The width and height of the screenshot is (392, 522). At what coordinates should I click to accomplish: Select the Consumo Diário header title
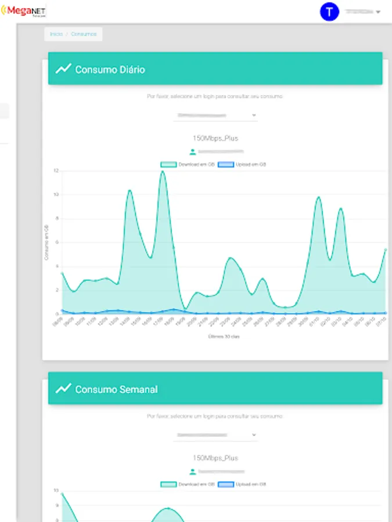click(x=110, y=70)
